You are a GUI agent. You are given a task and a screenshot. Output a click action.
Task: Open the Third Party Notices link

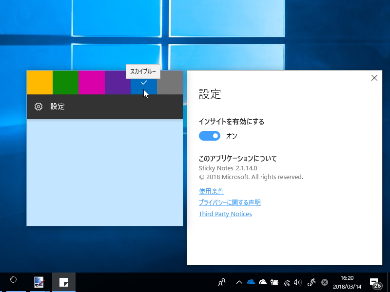(225, 214)
